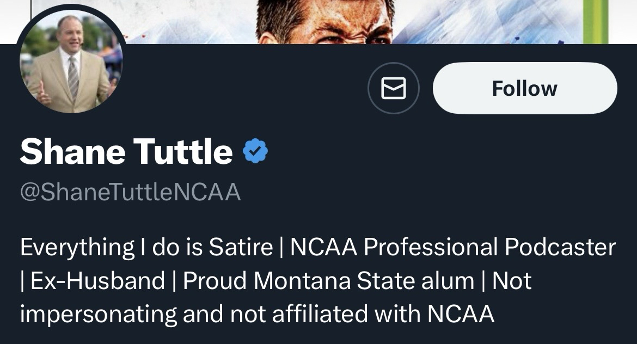Click the word "impersonating" in the bio

tap(99, 314)
